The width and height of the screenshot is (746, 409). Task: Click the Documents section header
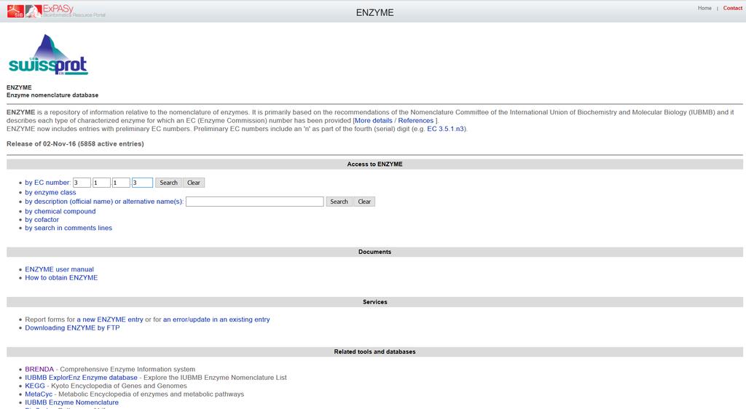click(x=375, y=253)
